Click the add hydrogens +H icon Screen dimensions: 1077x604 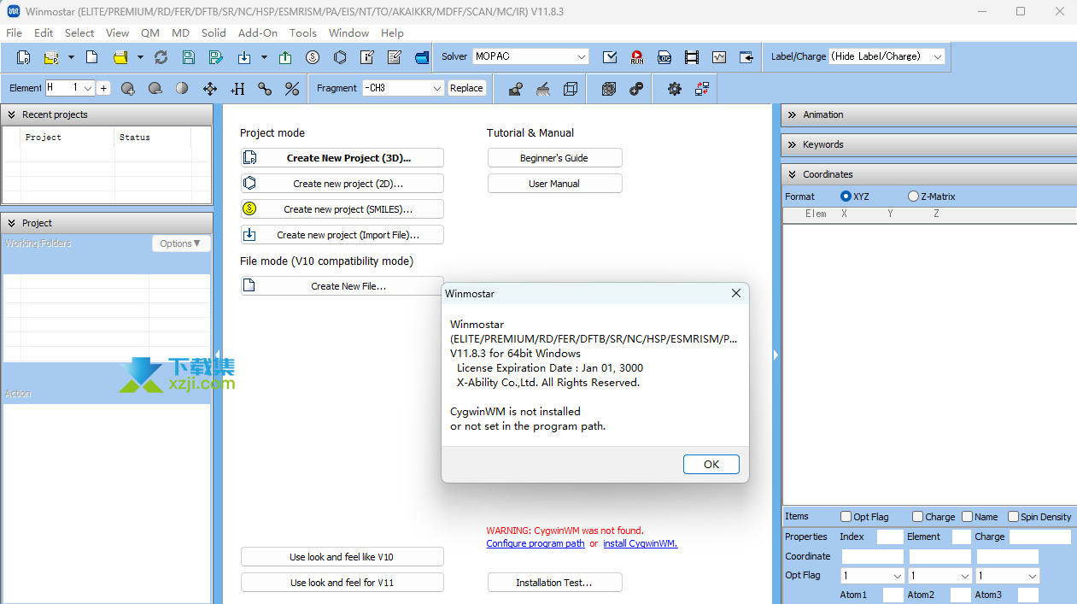[237, 88]
